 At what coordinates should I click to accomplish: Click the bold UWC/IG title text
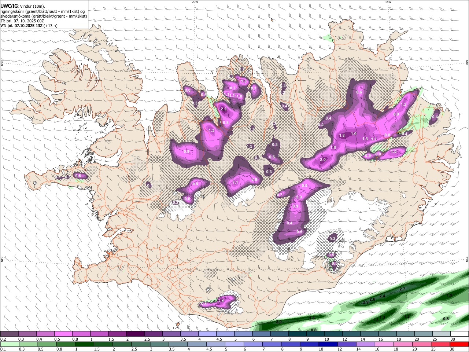click(9, 6)
